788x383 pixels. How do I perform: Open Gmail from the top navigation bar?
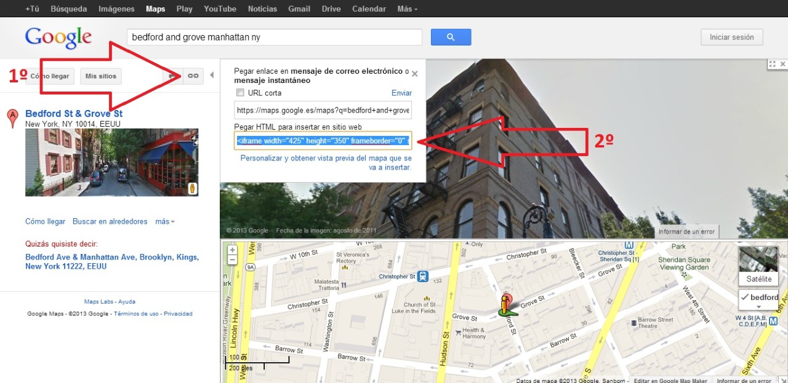tap(299, 9)
